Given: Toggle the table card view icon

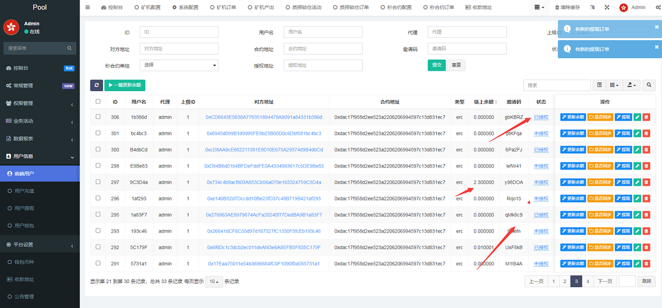Looking at the screenshot, I should point(599,85).
